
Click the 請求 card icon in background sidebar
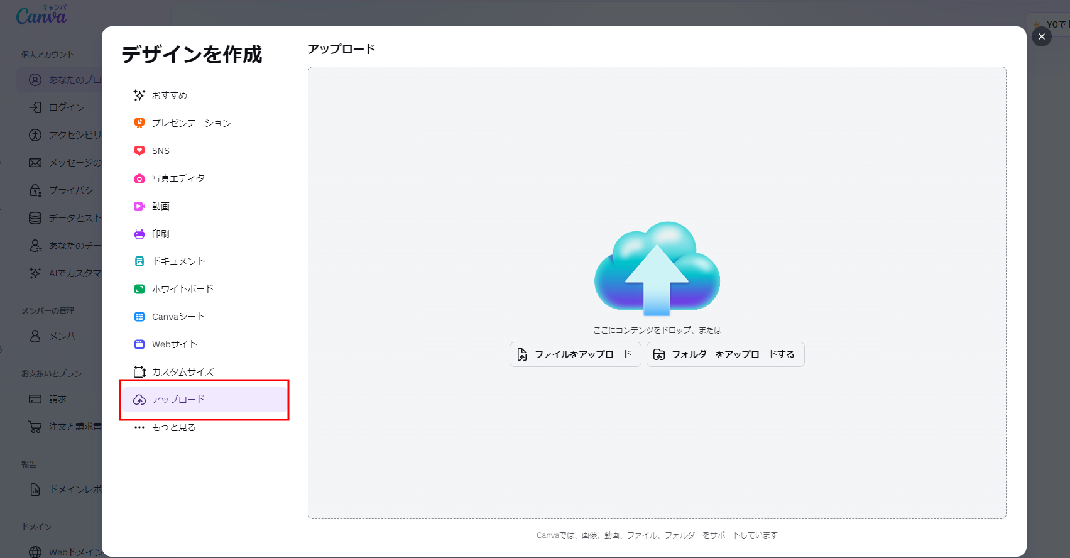(x=35, y=399)
